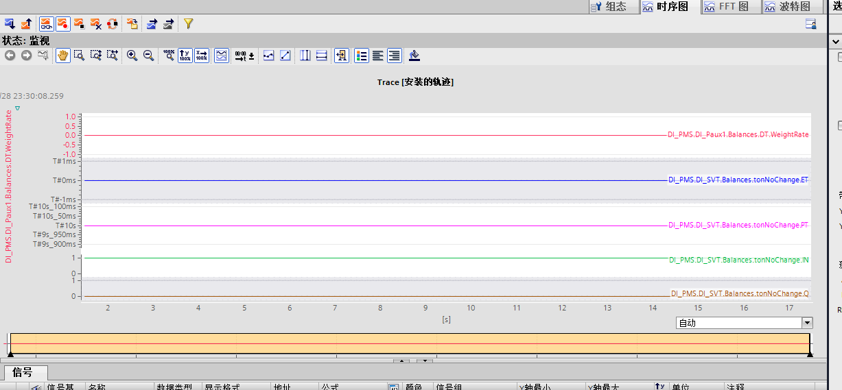Click the X-axis 100% scaling button

pyautogui.click(x=201, y=56)
